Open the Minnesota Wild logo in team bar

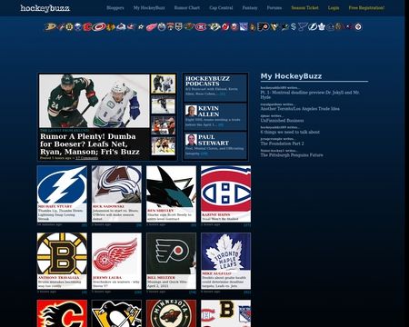click(x=189, y=27)
